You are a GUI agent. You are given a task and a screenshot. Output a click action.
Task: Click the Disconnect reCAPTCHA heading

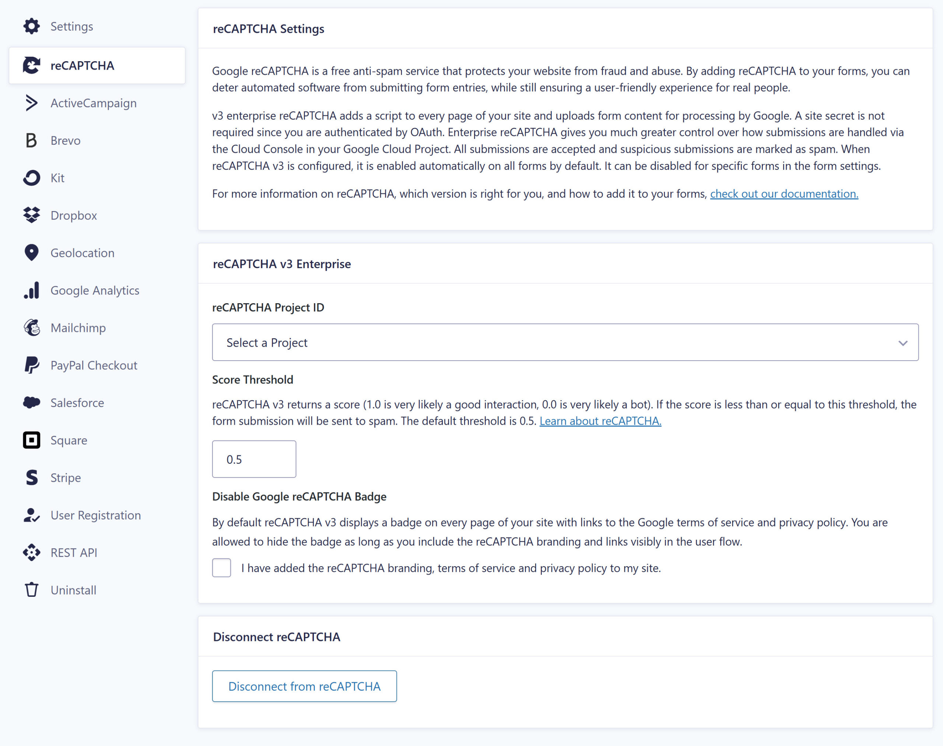pos(277,637)
